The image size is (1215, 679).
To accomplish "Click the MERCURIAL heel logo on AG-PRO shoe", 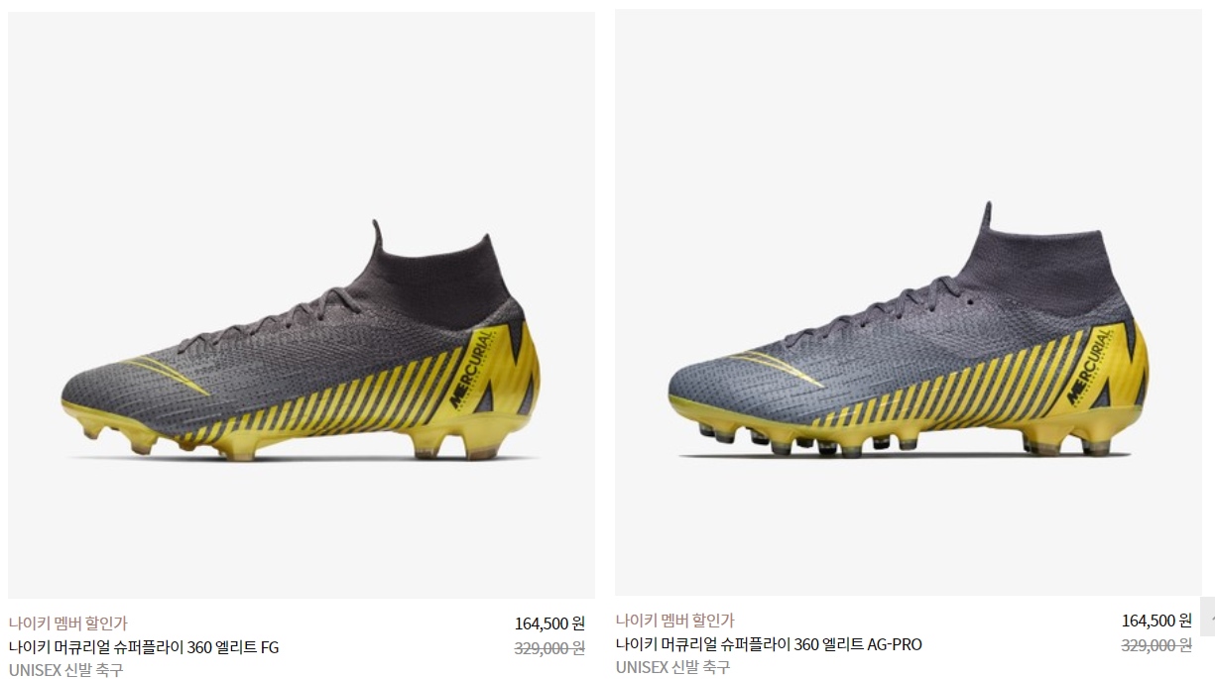I will click(1088, 365).
